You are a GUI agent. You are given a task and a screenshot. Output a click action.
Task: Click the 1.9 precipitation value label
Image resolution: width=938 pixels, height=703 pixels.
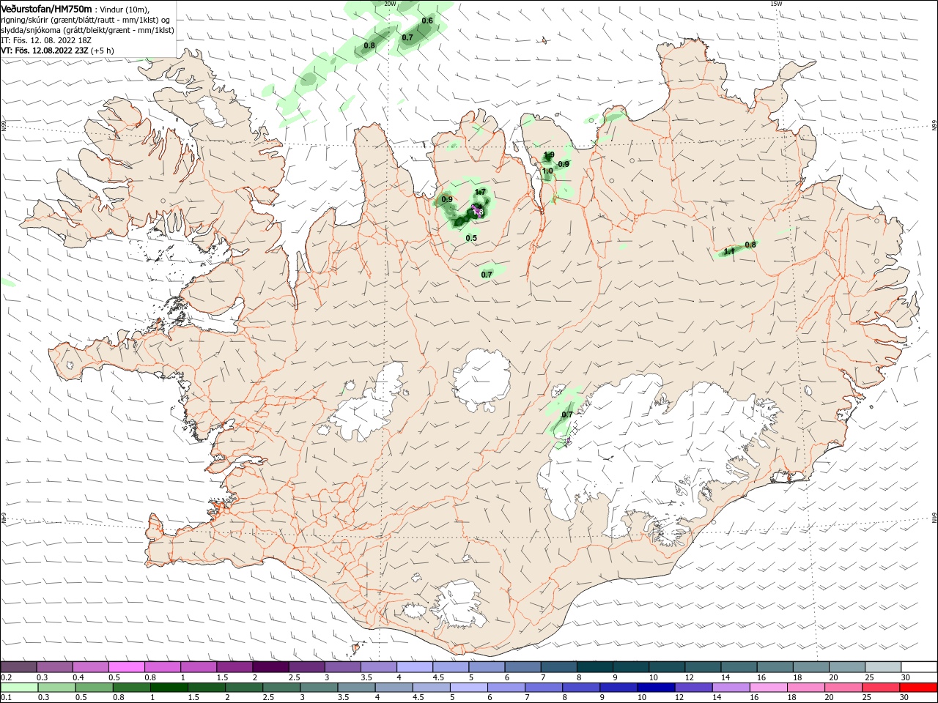pyautogui.click(x=548, y=155)
